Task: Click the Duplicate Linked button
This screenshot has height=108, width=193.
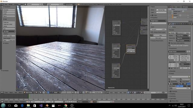Action: pyautogui.click(x=9, y=24)
